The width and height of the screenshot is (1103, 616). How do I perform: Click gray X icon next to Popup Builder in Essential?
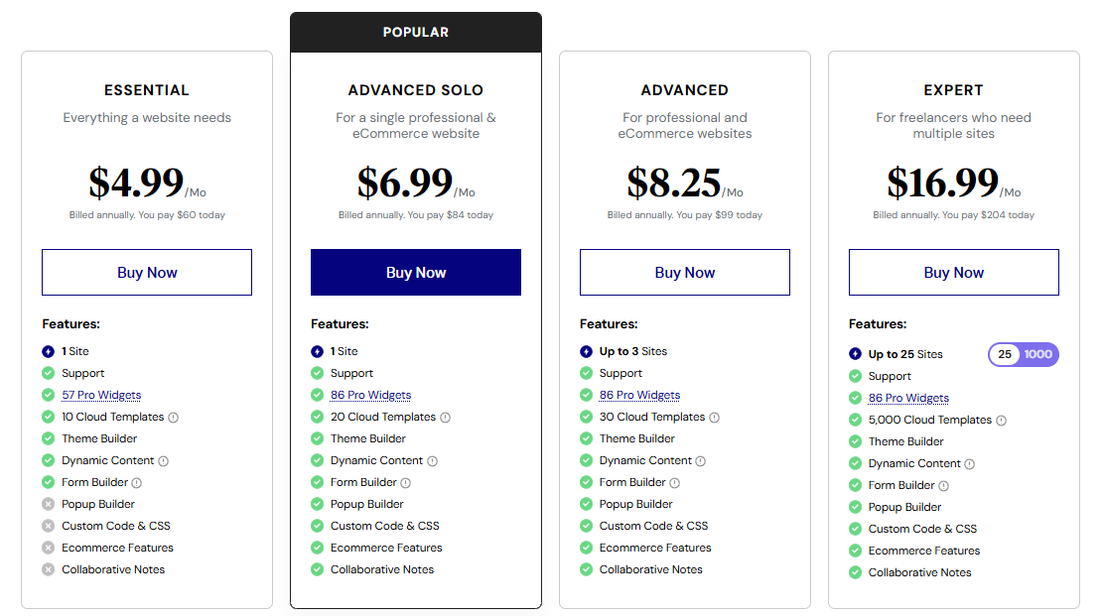tap(48, 504)
